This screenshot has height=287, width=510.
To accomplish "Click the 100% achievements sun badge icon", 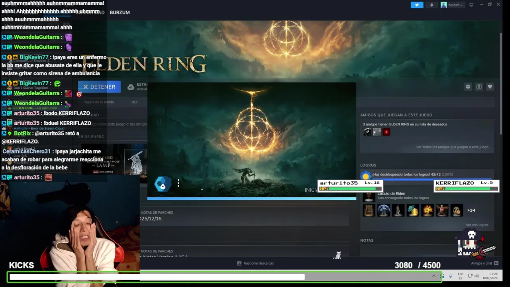I will coord(365,176).
